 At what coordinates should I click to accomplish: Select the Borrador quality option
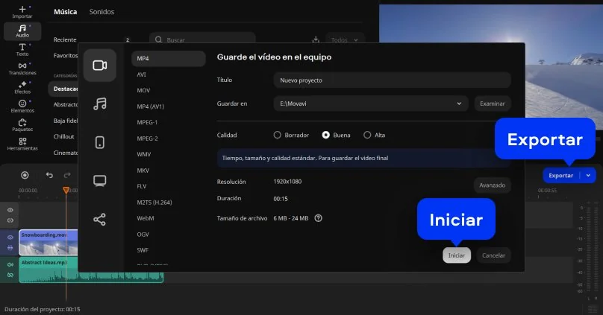[278, 135]
